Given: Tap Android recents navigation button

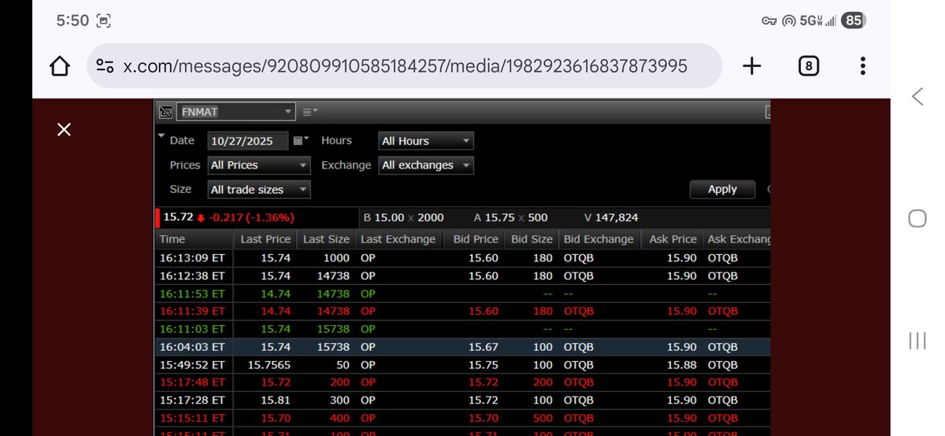Looking at the screenshot, I should point(917,340).
